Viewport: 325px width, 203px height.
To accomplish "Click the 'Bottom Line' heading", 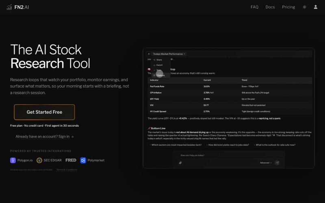I will tap(158, 128).
